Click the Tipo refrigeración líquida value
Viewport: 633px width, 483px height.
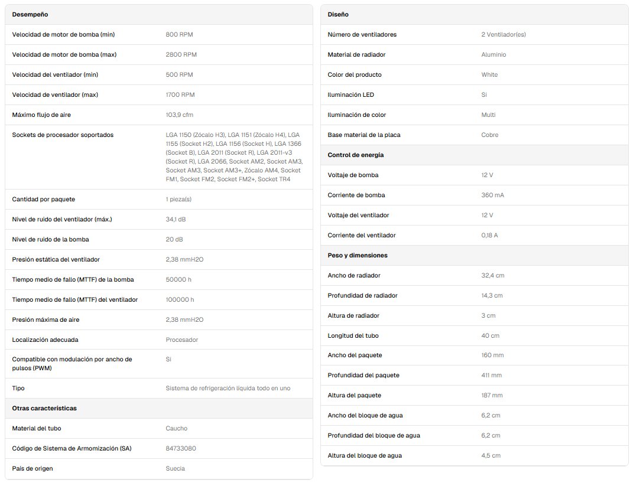(x=228, y=389)
